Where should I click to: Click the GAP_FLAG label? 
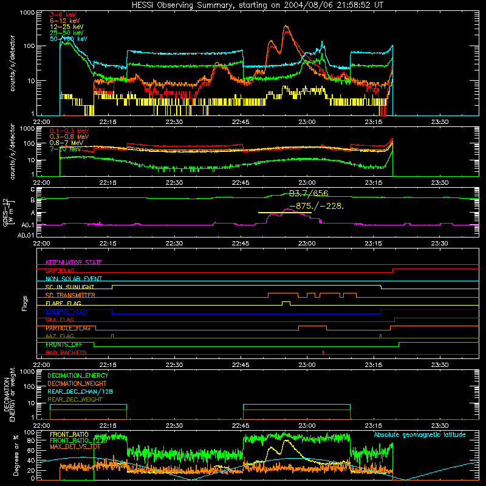pos(60,270)
